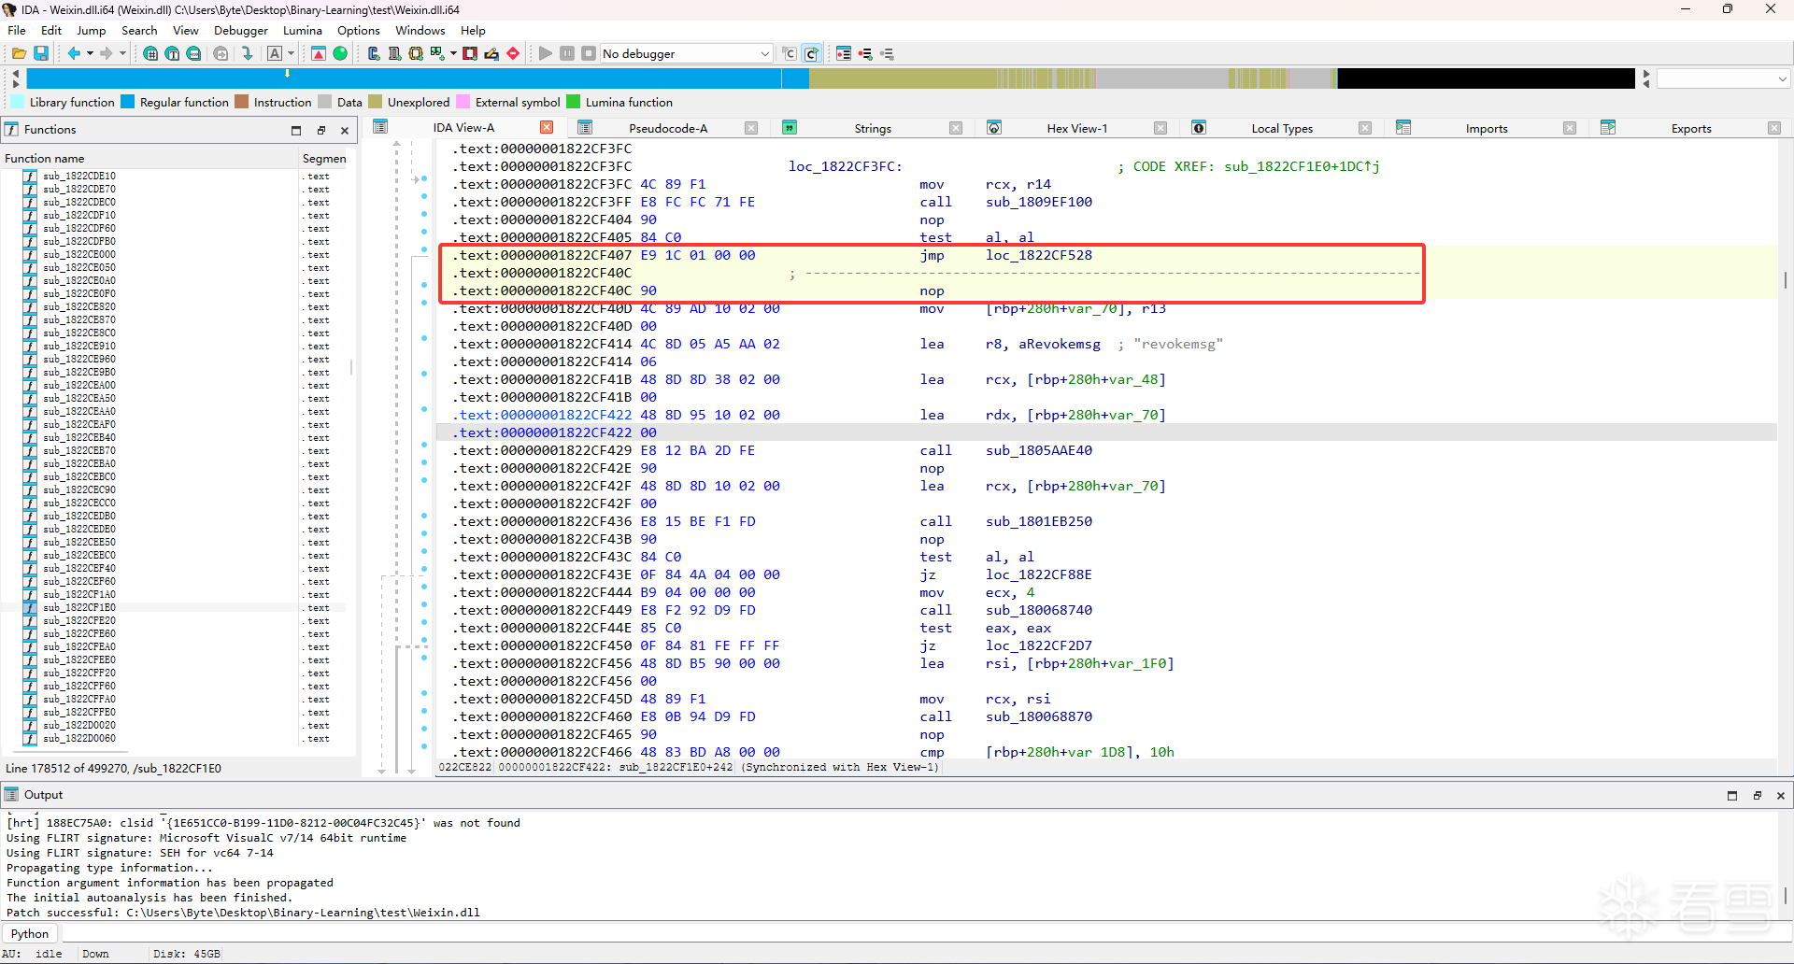Close the Strings tab
The height and width of the screenshot is (964, 1794).
pos(956,128)
